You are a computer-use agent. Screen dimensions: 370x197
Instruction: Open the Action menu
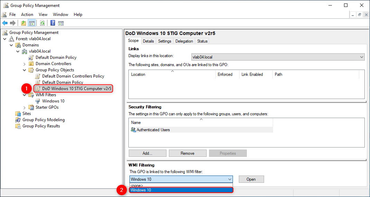point(27,15)
